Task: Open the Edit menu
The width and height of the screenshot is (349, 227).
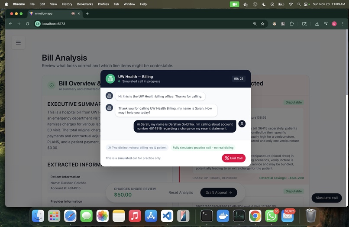Action: click(42, 4)
